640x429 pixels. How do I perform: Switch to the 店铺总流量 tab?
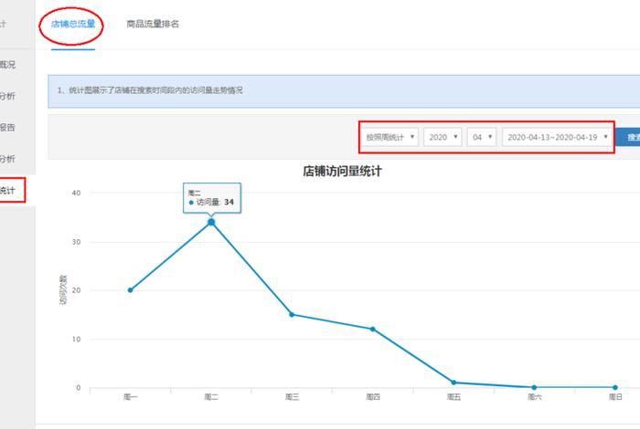(x=72, y=25)
